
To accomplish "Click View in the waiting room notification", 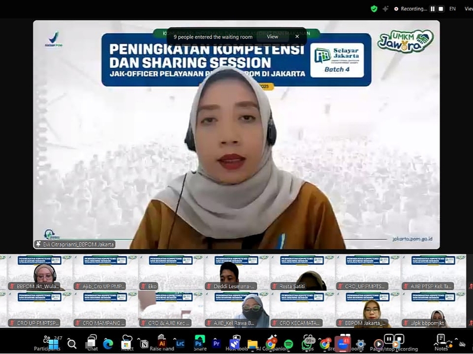I will (272, 37).
